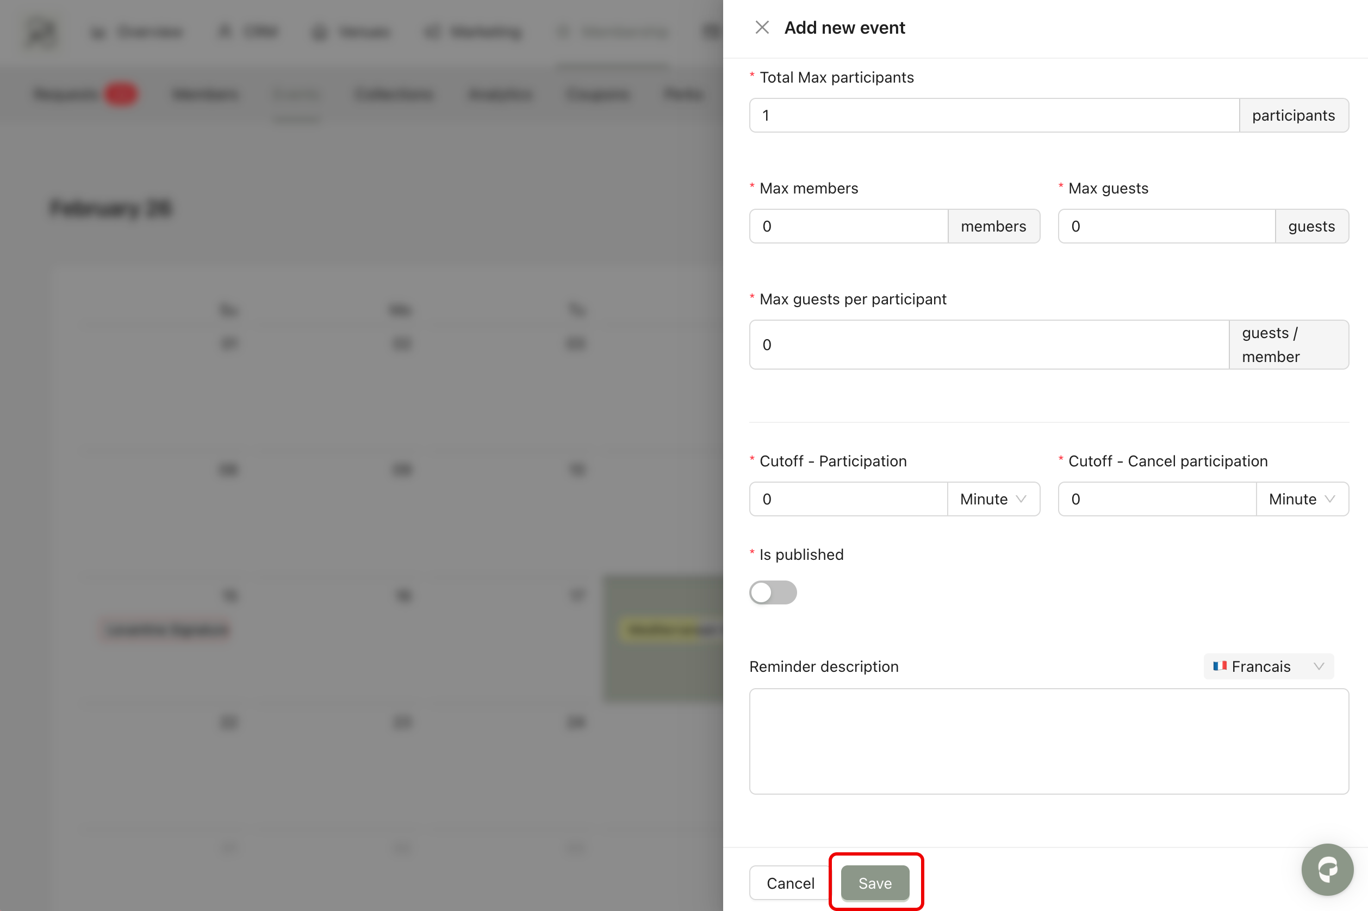This screenshot has width=1368, height=911.
Task: Open Cutoff Cancel participation Minute dropdown
Action: coord(1301,499)
